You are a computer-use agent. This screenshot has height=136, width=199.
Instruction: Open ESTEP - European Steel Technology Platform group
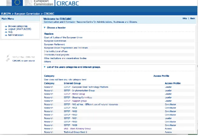pyautogui.click(x=86, y=87)
